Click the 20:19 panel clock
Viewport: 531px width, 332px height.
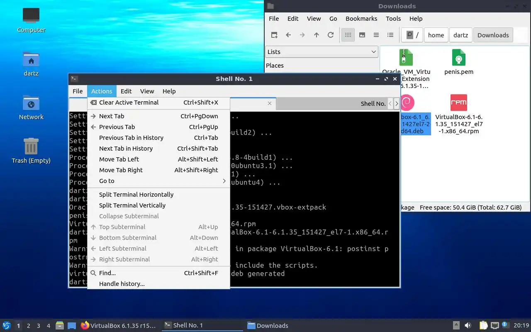coord(521,325)
